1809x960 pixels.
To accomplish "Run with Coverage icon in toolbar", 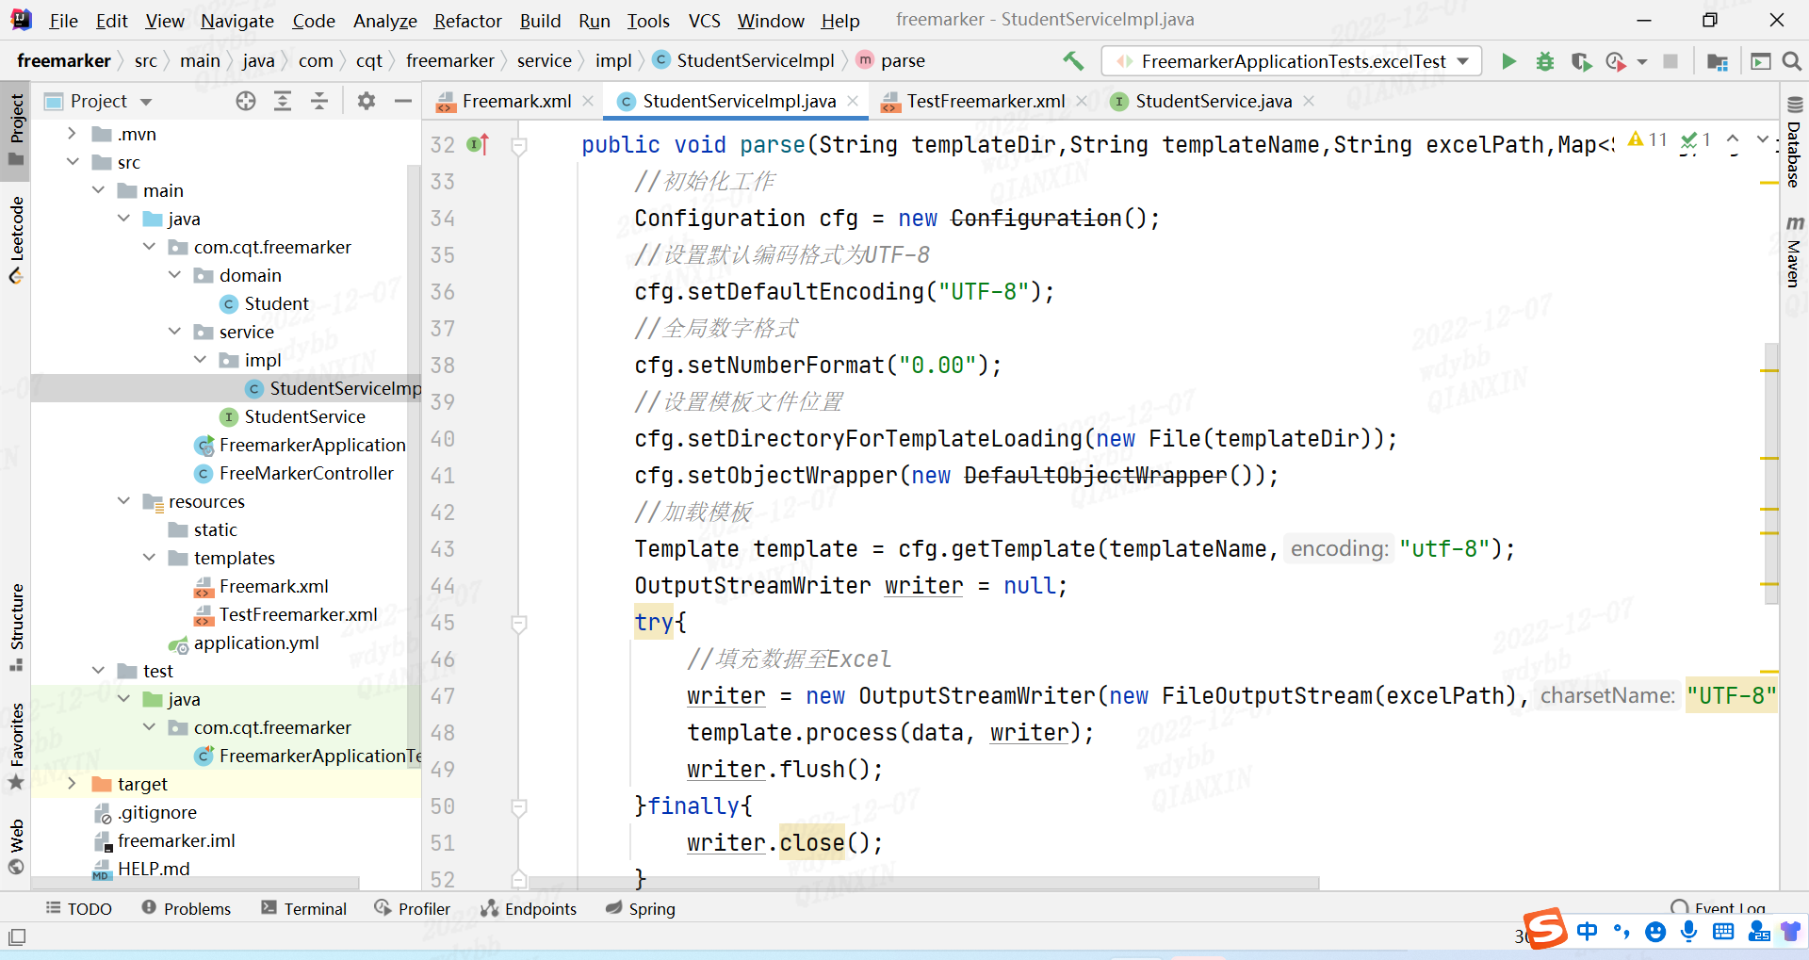I will click(1581, 61).
